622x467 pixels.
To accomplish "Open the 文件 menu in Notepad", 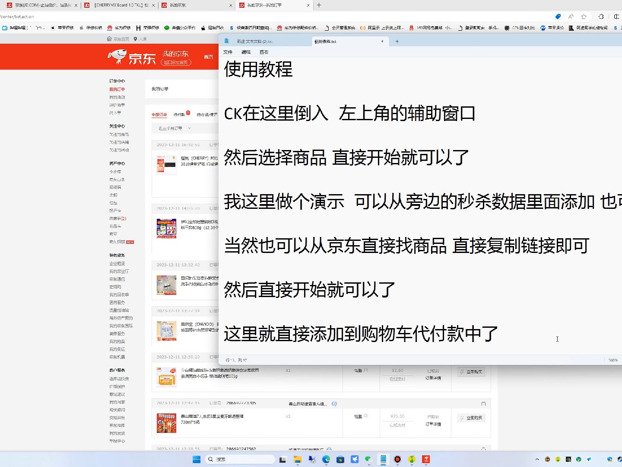I will pyautogui.click(x=228, y=51).
